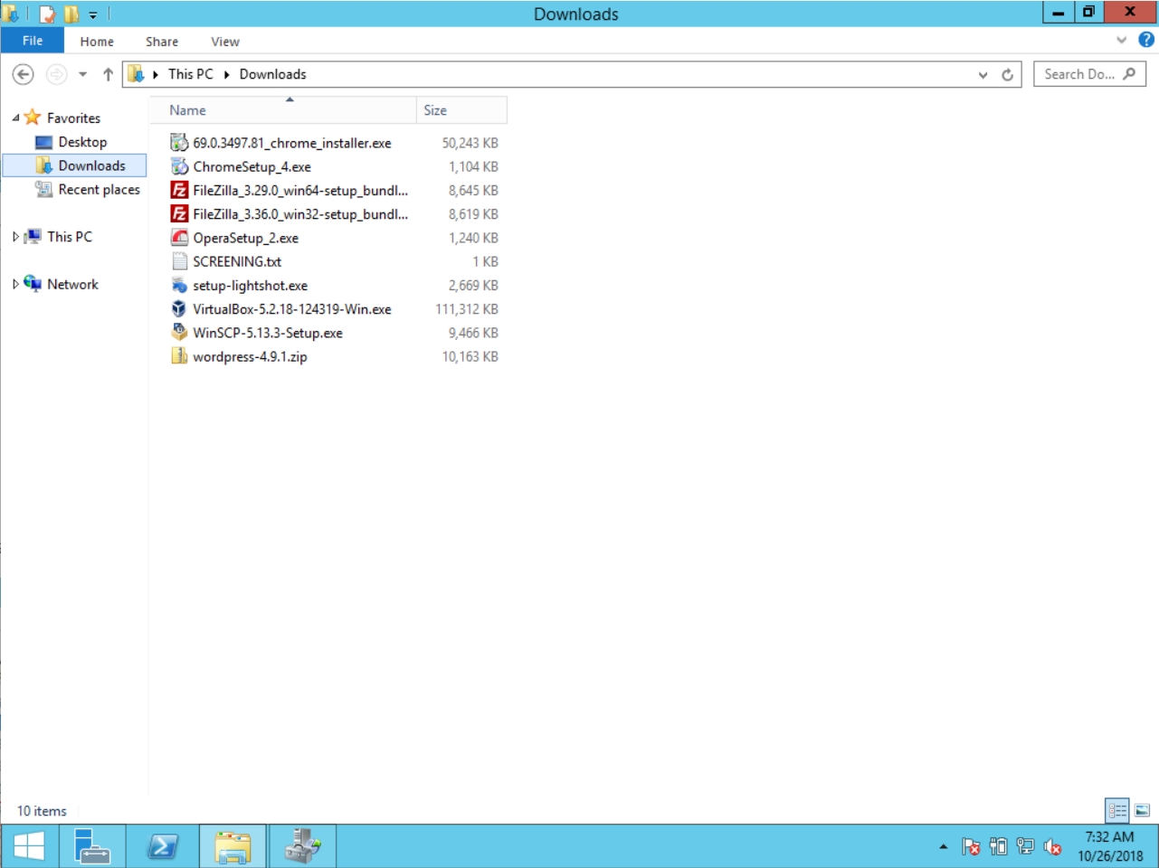Open the Customize Quick Access Toolbar dropdown
Viewport: 1159px width, 868px height.
93,14
